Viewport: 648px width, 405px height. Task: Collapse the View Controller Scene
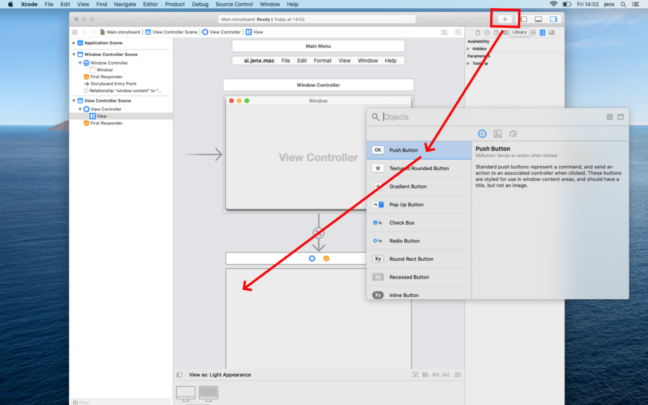click(x=73, y=101)
